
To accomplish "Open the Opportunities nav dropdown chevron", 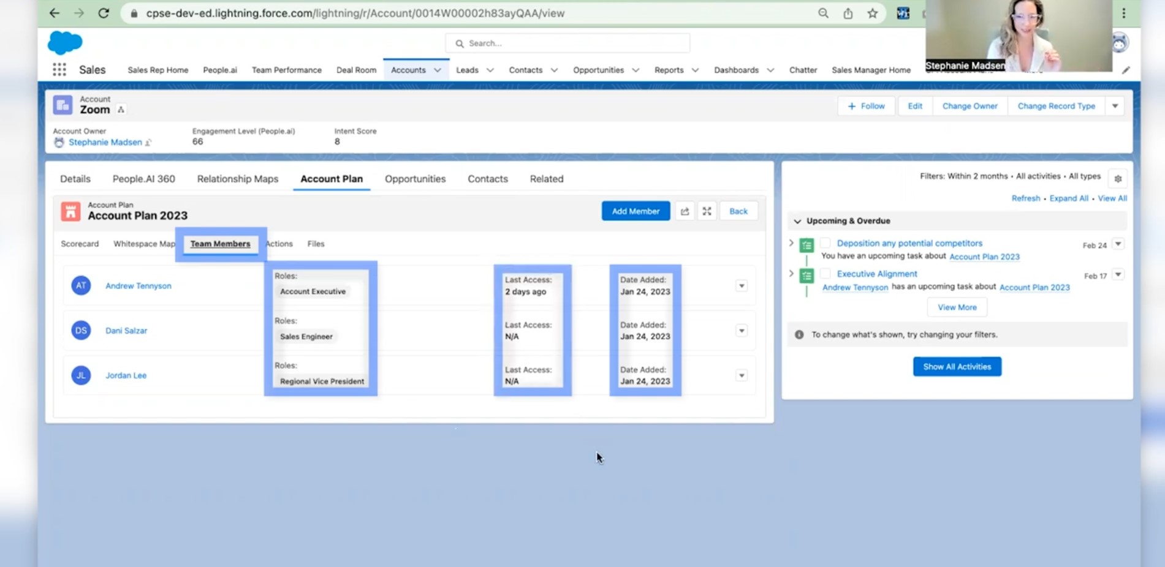I will click(636, 70).
